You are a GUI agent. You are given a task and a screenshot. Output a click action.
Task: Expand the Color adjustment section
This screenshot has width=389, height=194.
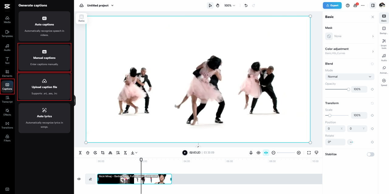(349, 51)
